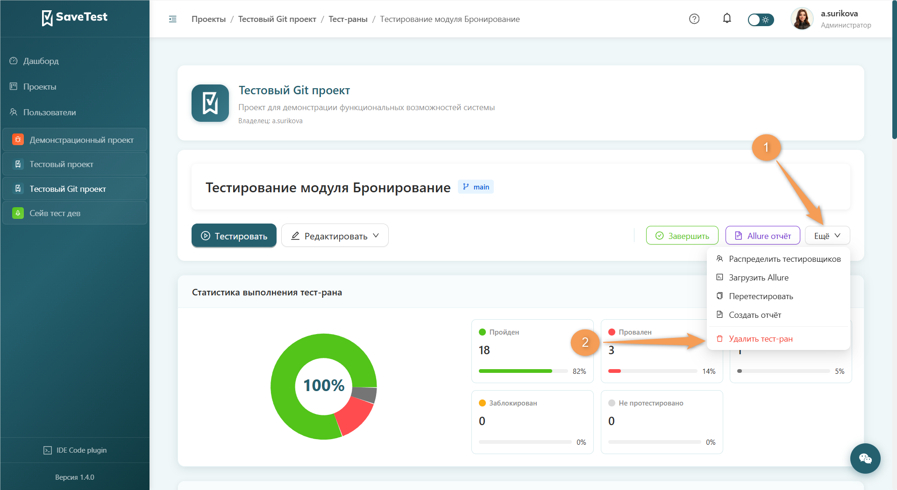Image resolution: width=897 pixels, height=490 pixels.
Task: Click the Пройден count 18
Action: [x=484, y=350]
